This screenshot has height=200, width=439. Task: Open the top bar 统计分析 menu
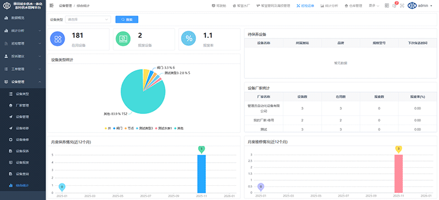pos(329,5)
